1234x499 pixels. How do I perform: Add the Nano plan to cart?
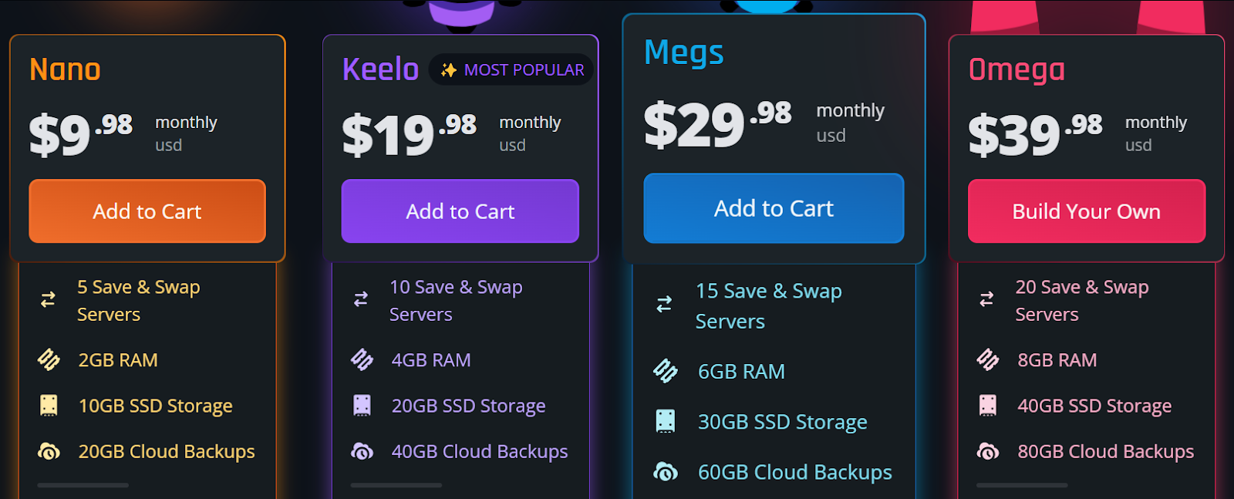(147, 211)
